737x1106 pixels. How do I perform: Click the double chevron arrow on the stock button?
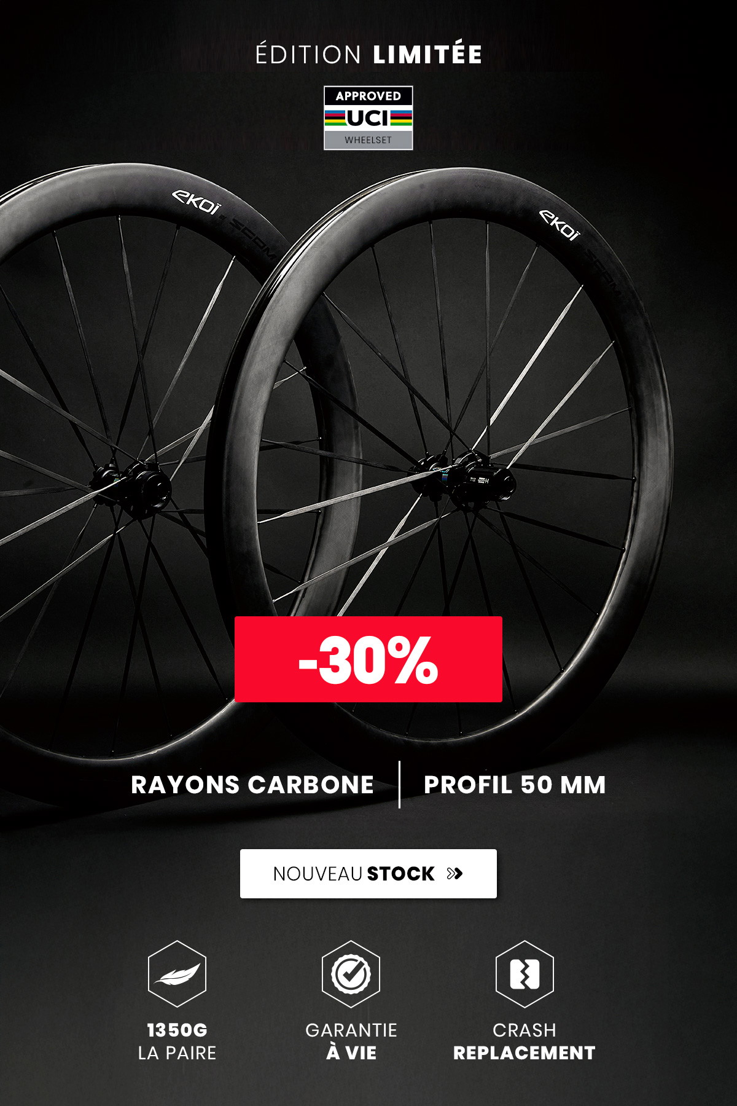tap(454, 874)
